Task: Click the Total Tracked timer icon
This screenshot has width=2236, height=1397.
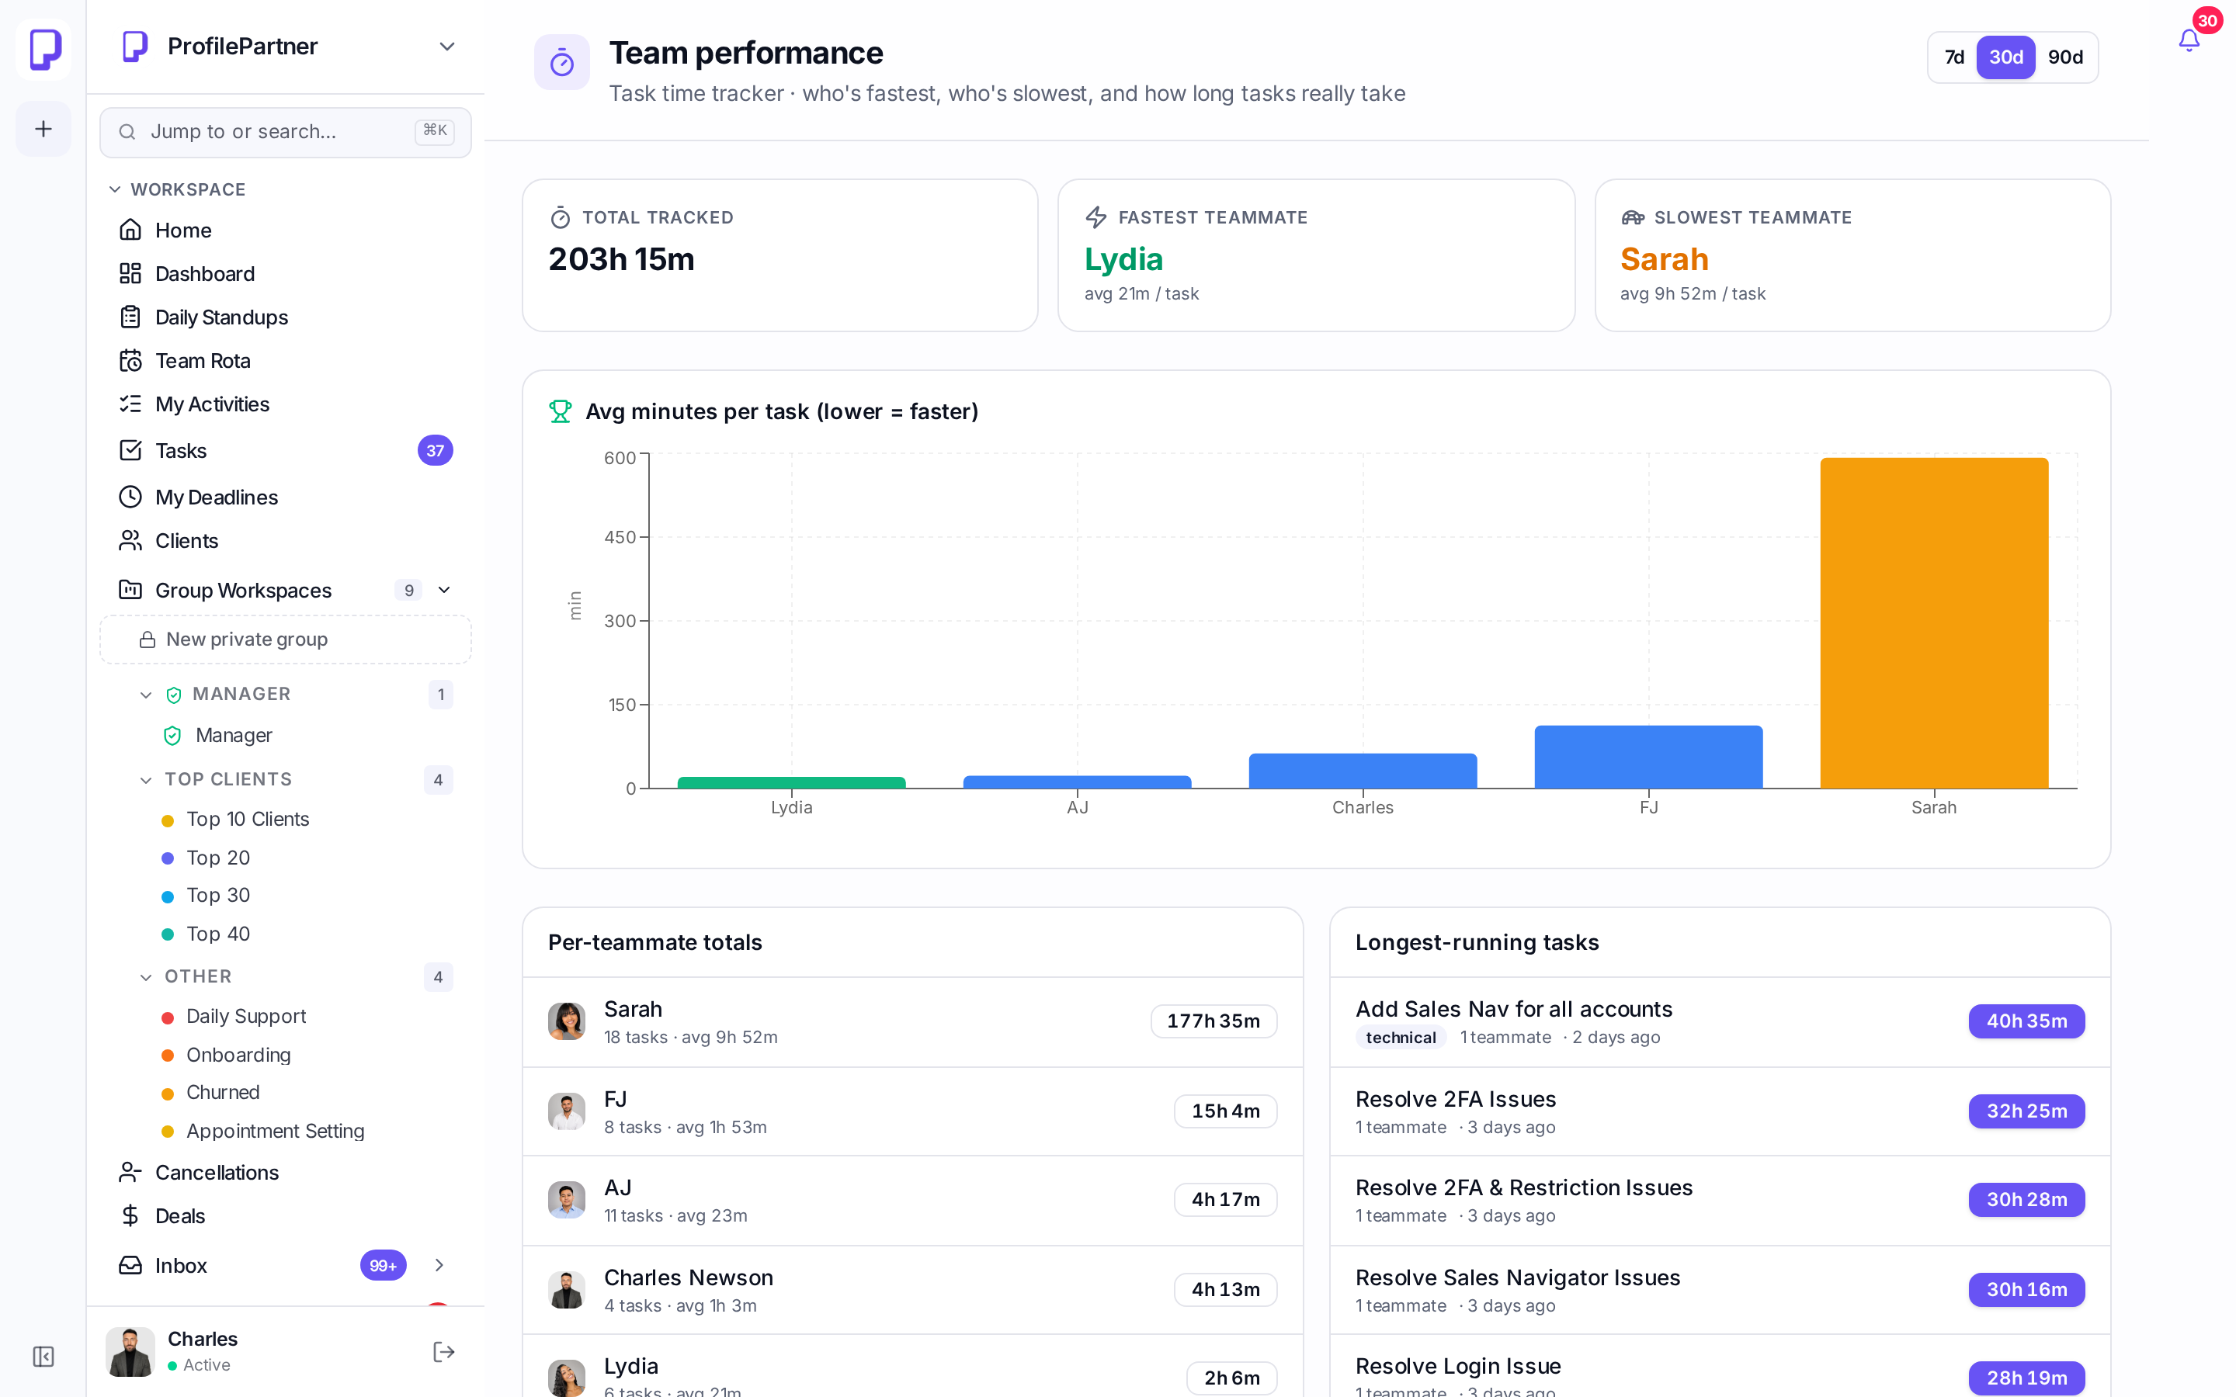Action: point(560,217)
